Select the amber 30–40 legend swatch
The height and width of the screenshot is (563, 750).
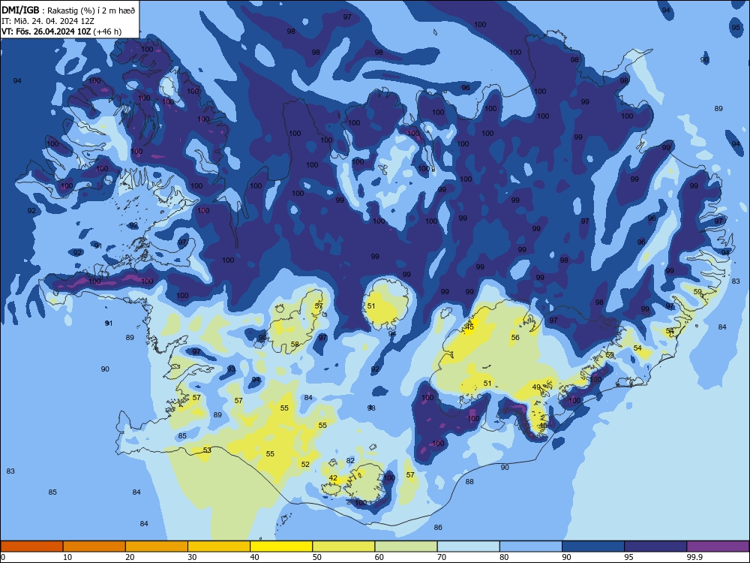tap(219, 546)
